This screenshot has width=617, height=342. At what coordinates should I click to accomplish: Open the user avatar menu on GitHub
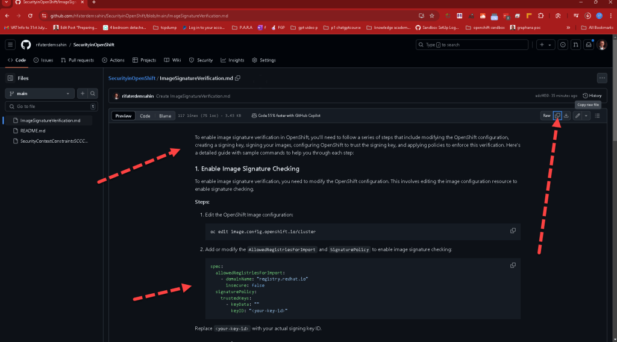[602, 45]
